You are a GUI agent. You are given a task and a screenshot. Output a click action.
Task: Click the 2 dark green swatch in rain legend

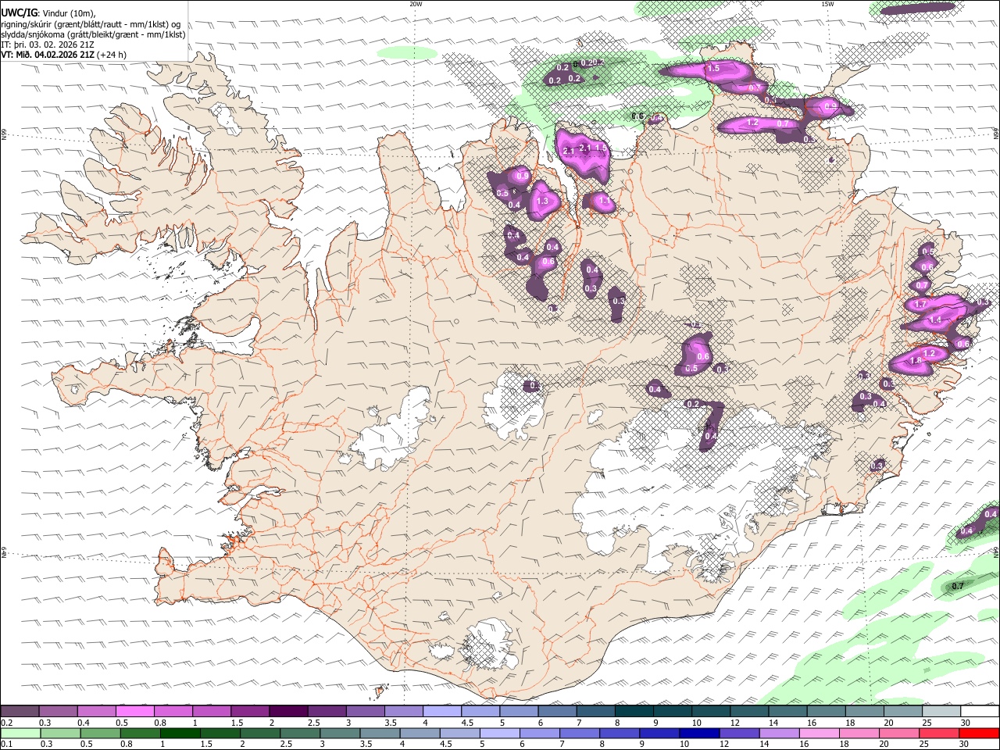click(259, 733)
